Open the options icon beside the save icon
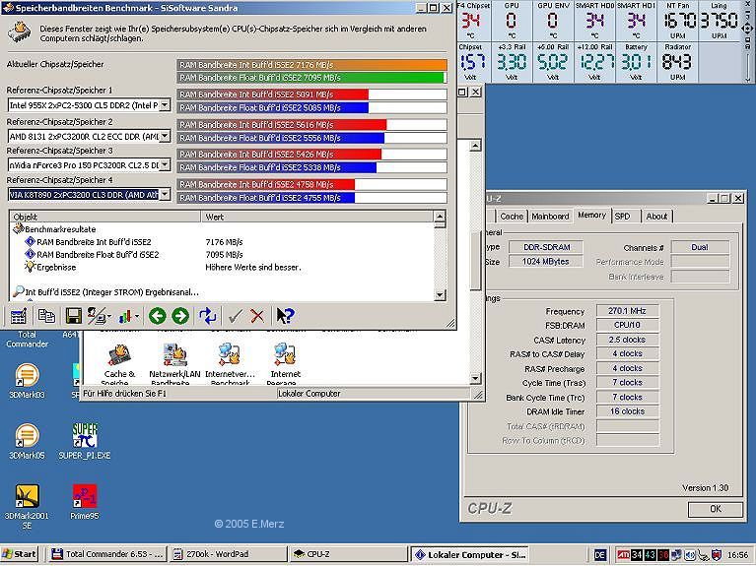The height and width of the screenshot is (566, 756). pyautogui.click(x=99, y=316)
